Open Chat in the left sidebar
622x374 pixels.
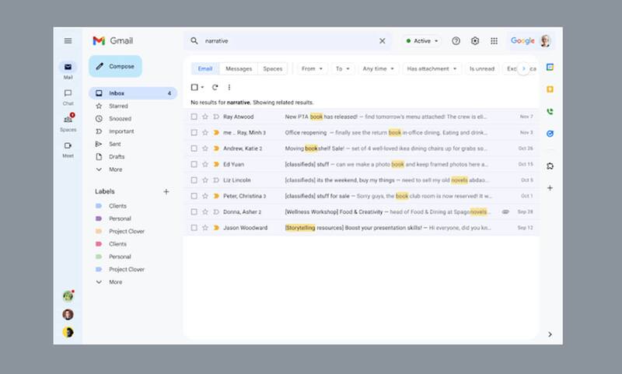pos(68,96)
